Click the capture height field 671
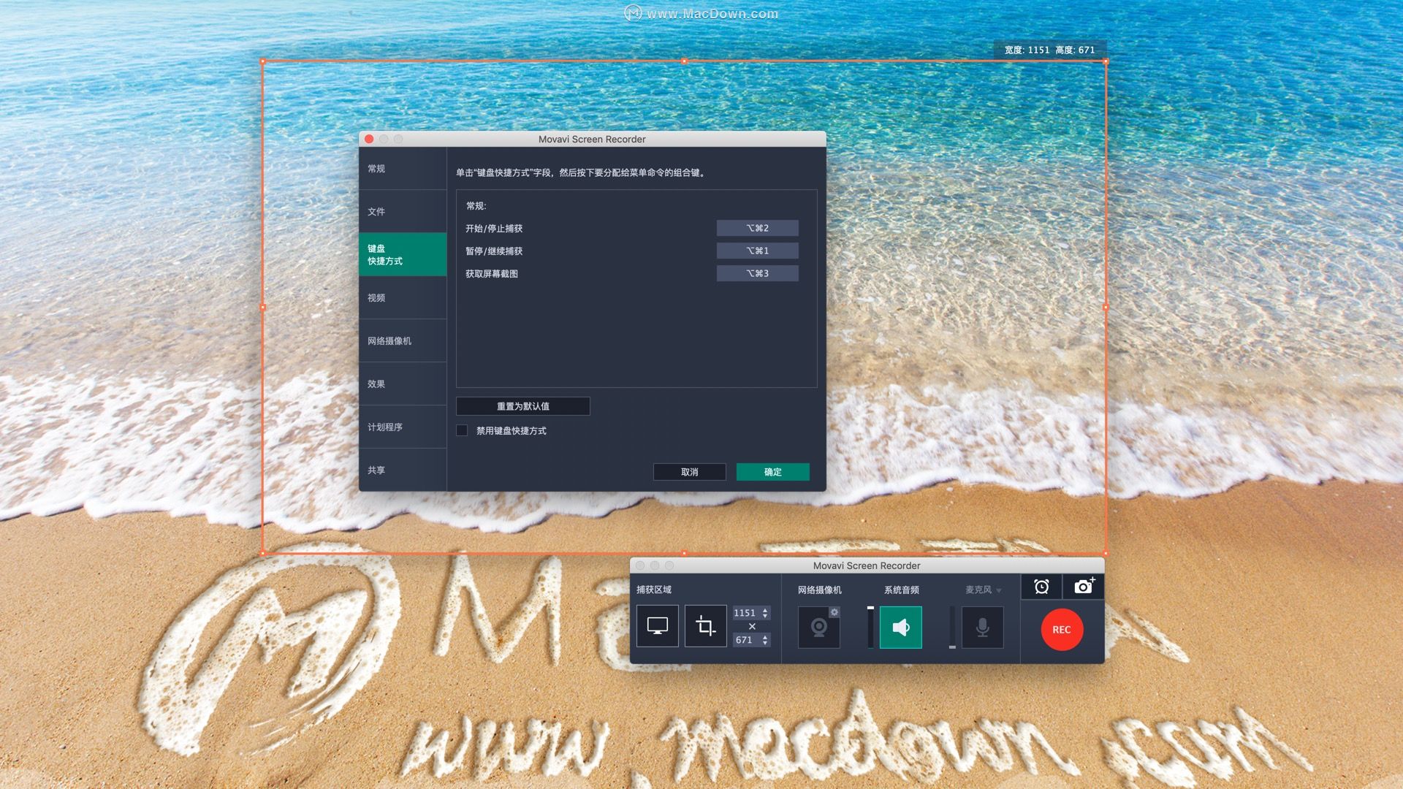 click(745, 640)
